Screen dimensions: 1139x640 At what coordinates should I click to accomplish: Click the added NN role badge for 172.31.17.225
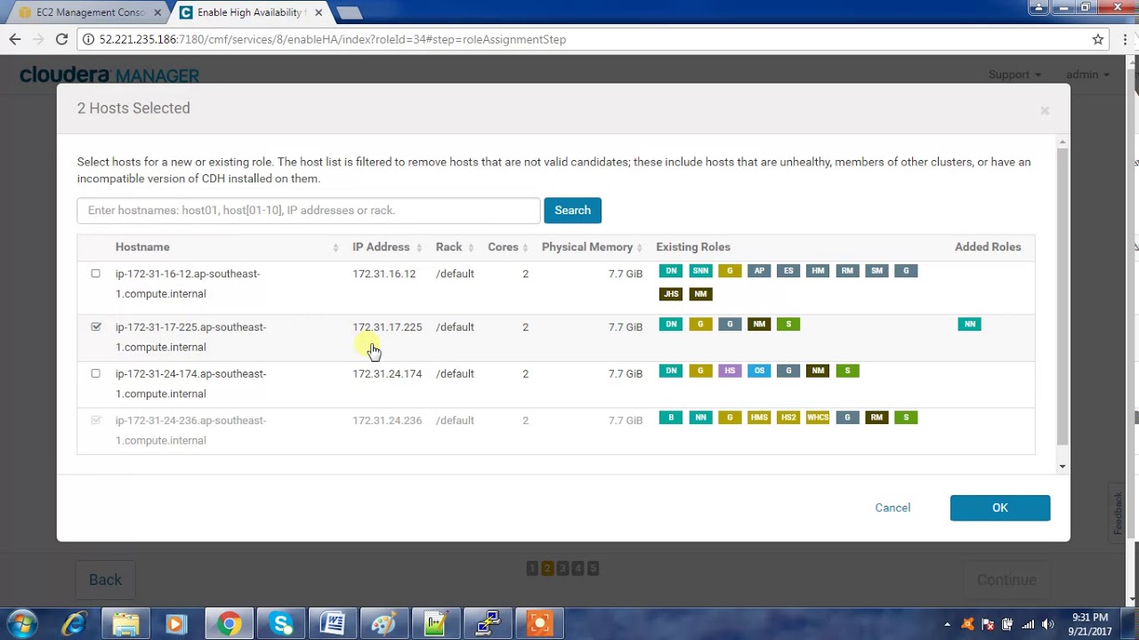tap(970, 324)
